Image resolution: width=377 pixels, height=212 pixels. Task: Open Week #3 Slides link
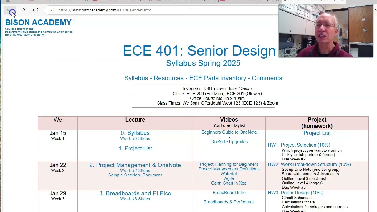(135, 199)
